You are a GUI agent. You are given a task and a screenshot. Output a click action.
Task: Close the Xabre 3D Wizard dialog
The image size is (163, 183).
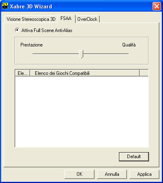tap(157, 6)
